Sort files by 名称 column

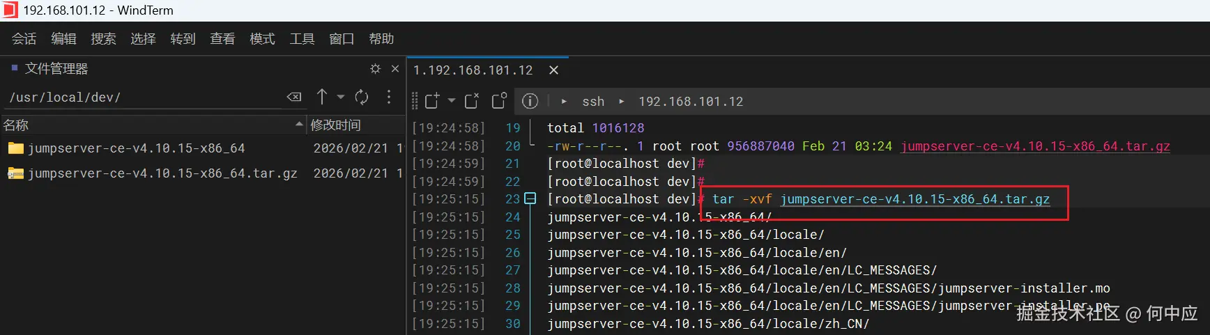(153, 125)
